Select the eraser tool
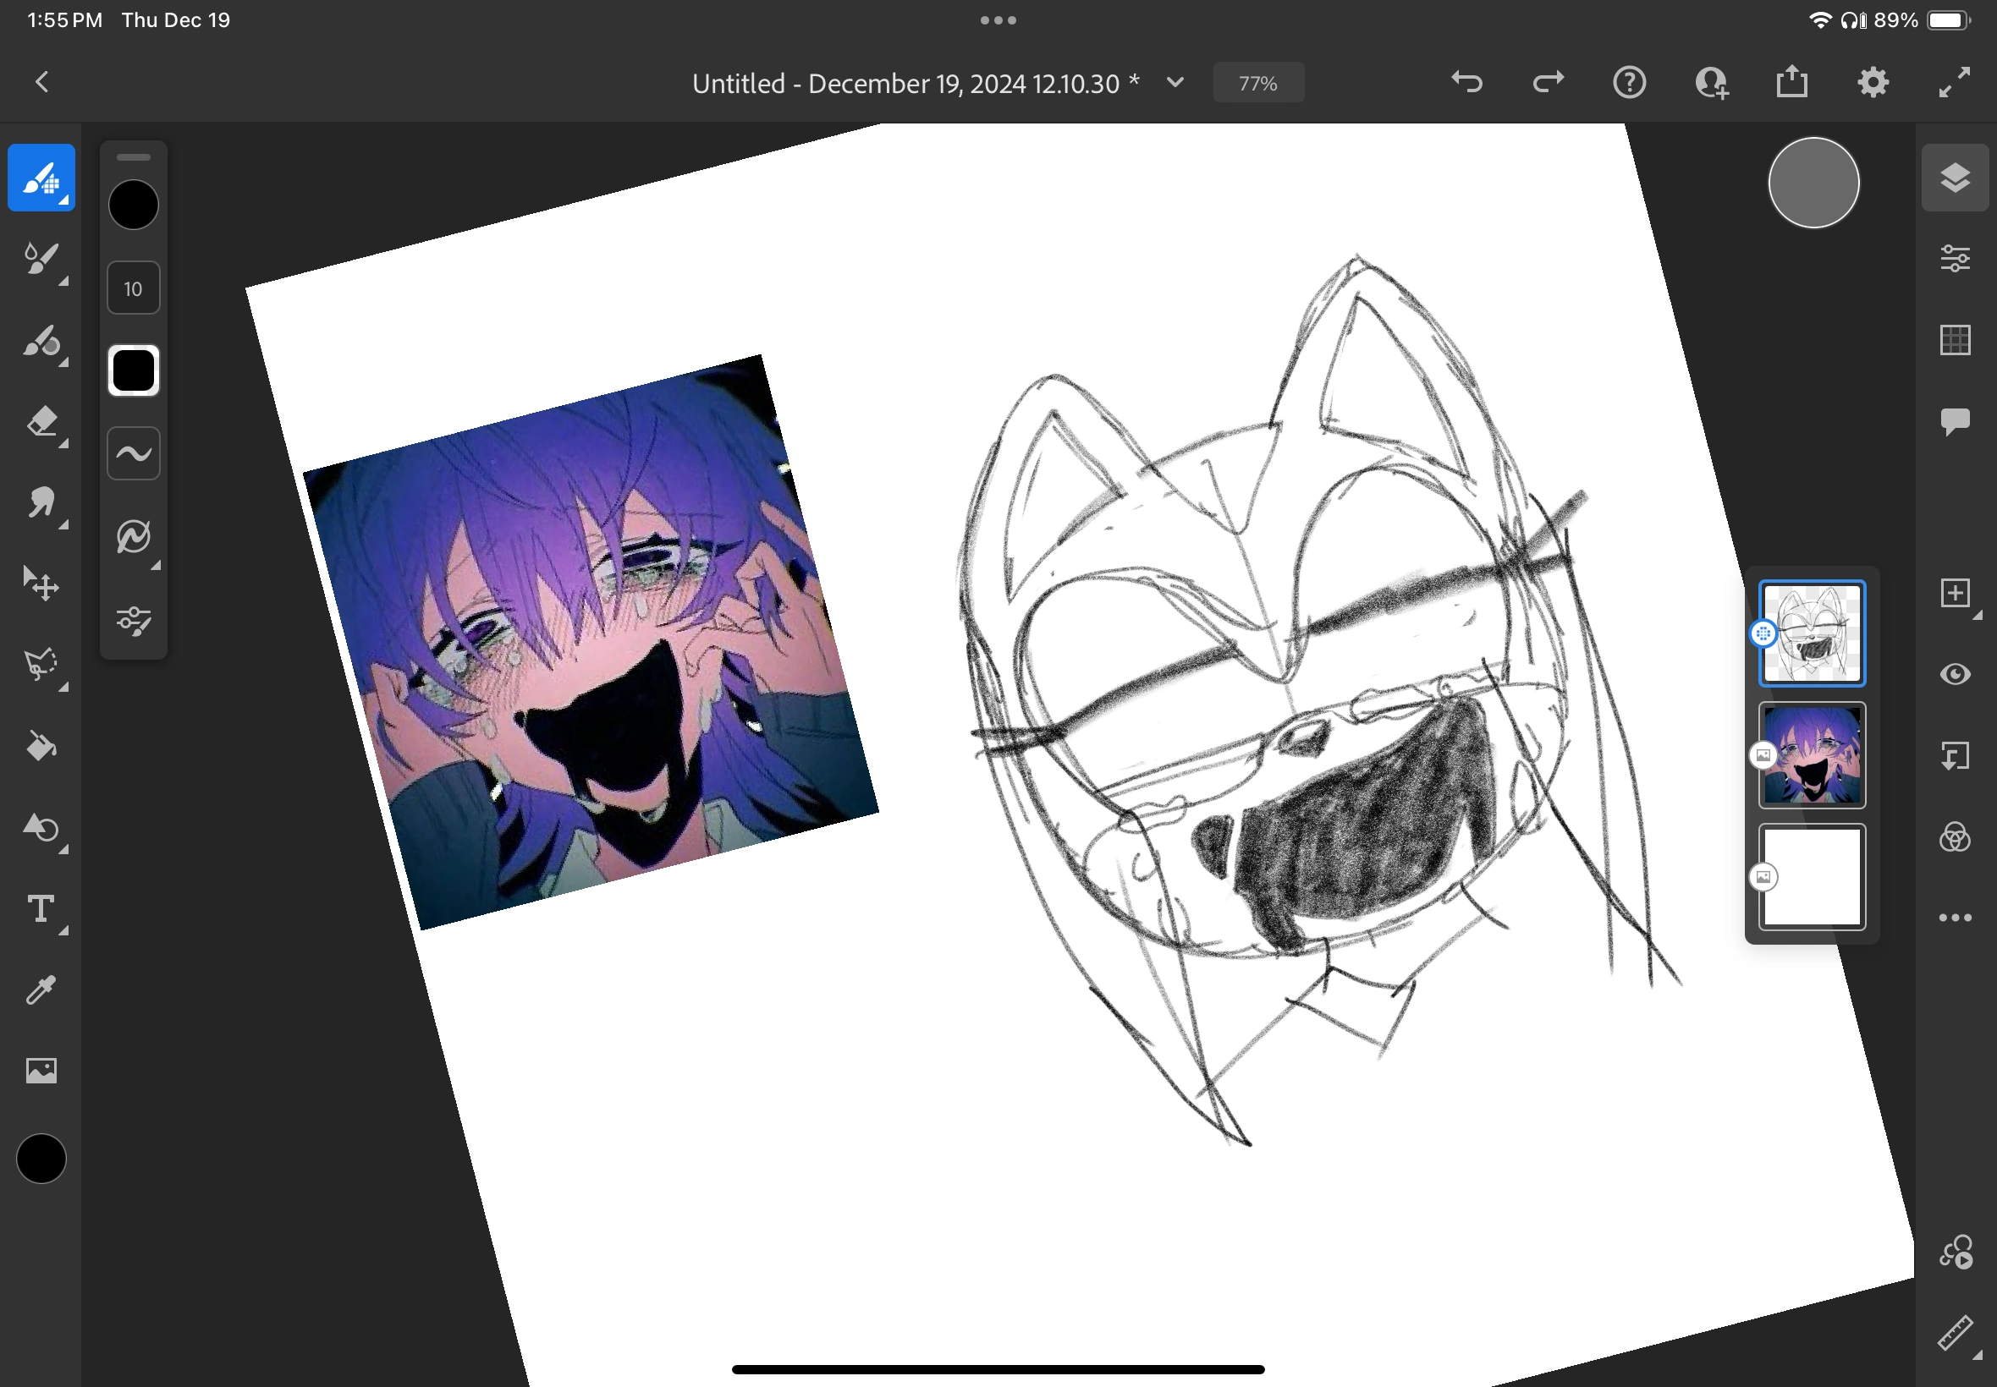 click(x=41, y=422)
